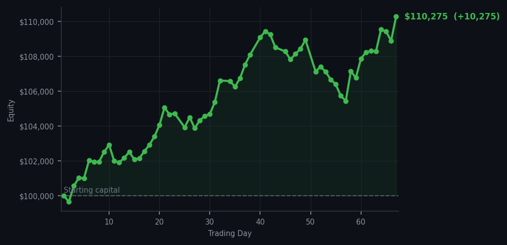Click the $110,000 y-axis tick label
The width and height of the screenshot is (507, 245).
pyautogui.click(x=36, y=22)
